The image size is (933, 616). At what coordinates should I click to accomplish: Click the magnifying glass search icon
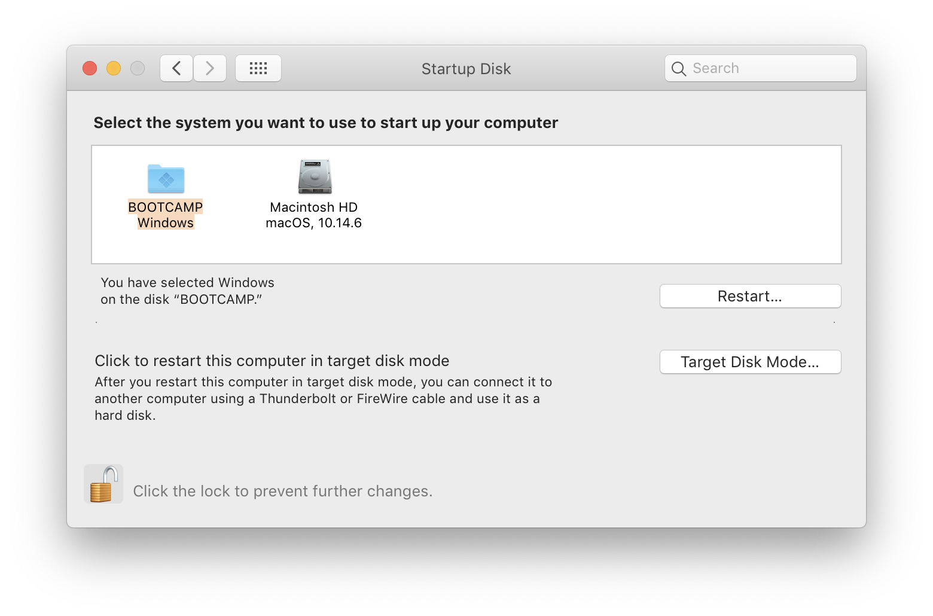(x=678, y=69)
